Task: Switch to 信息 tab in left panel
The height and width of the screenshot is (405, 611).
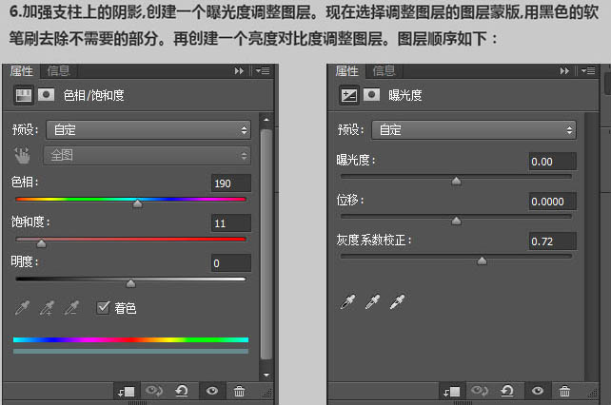Action: 58,71
